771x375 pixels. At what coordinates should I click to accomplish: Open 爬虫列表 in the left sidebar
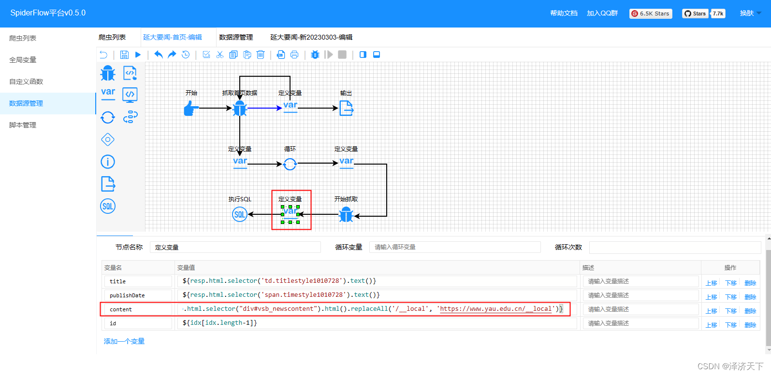tap(48, 38)
